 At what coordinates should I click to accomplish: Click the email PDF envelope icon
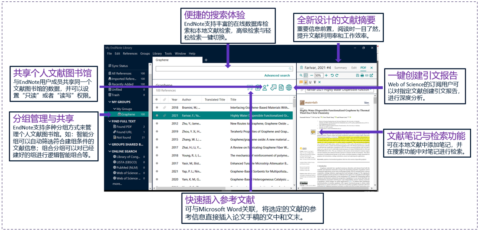coord(367,75)
